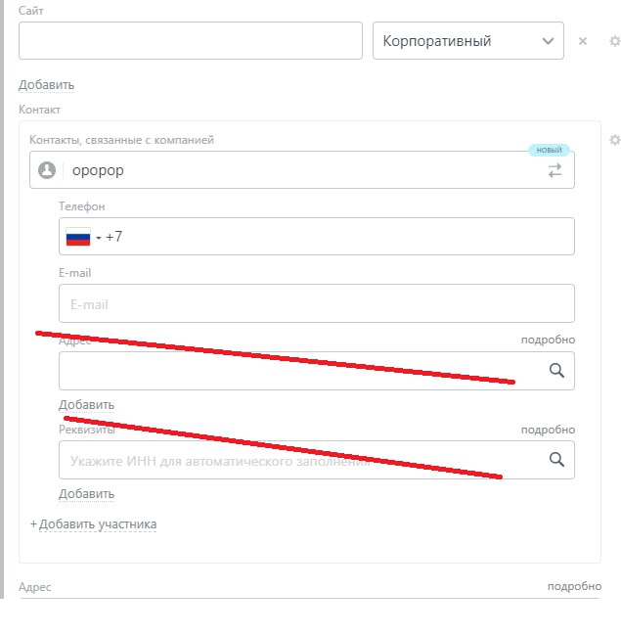Viewport: 621px width, 636px height.
Task: Click the Сайт text input field
Action: (191, 41)
